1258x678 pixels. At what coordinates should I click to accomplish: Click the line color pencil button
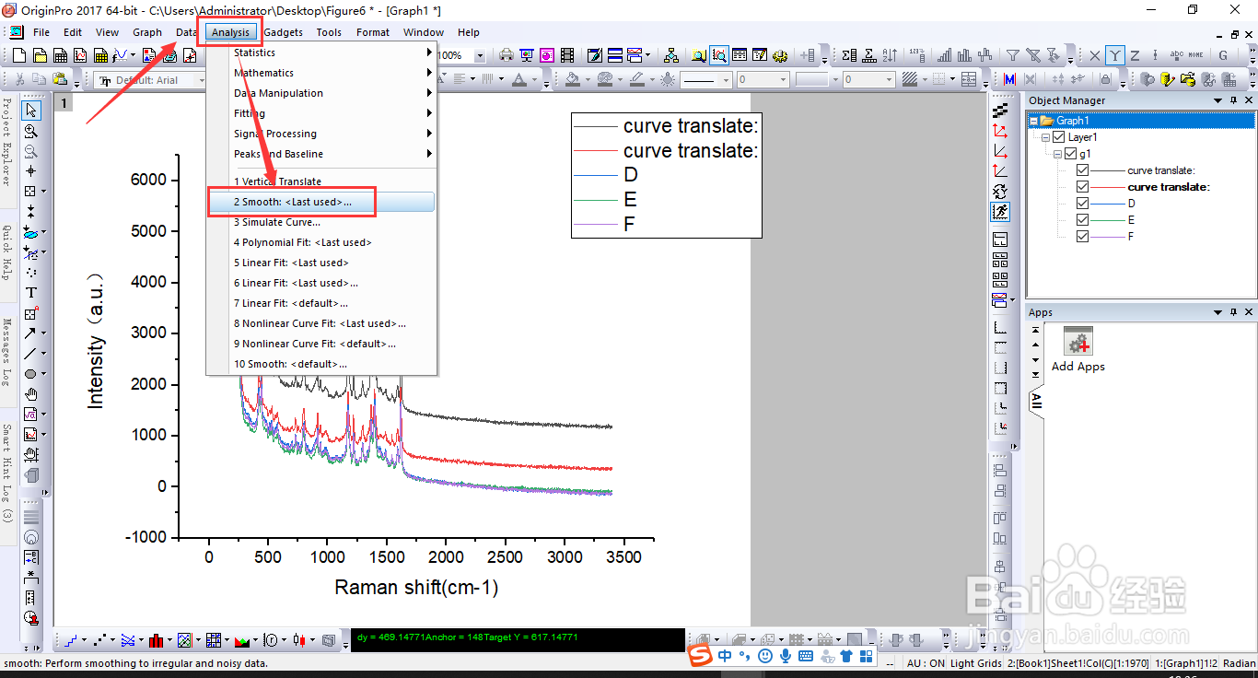pos(636,80)
